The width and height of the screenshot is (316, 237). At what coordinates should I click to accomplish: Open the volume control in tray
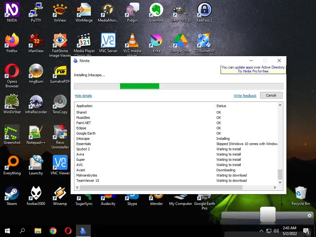point(276,231)
